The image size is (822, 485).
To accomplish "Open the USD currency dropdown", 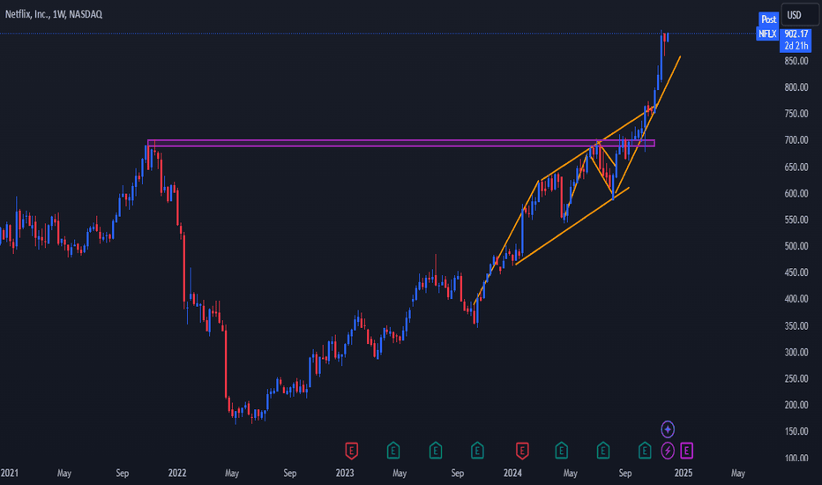I will coord(799,15).
